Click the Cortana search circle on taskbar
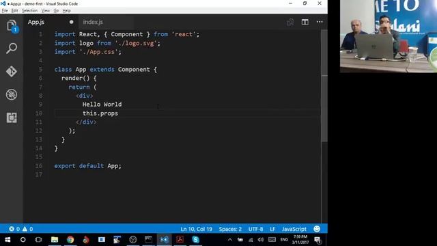437x246 pixels. point(23,240)
